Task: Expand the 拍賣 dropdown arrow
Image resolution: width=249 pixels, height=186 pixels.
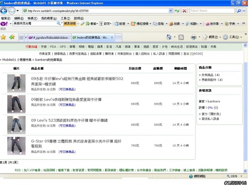Action: [183, 24]
